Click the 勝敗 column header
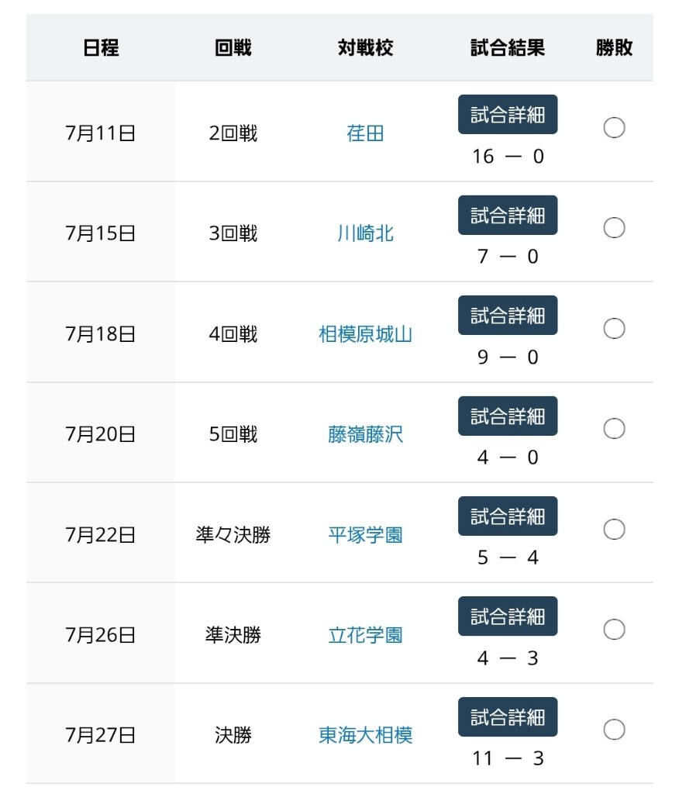Viewport: 679px width, 794px height. coord(614,47)
